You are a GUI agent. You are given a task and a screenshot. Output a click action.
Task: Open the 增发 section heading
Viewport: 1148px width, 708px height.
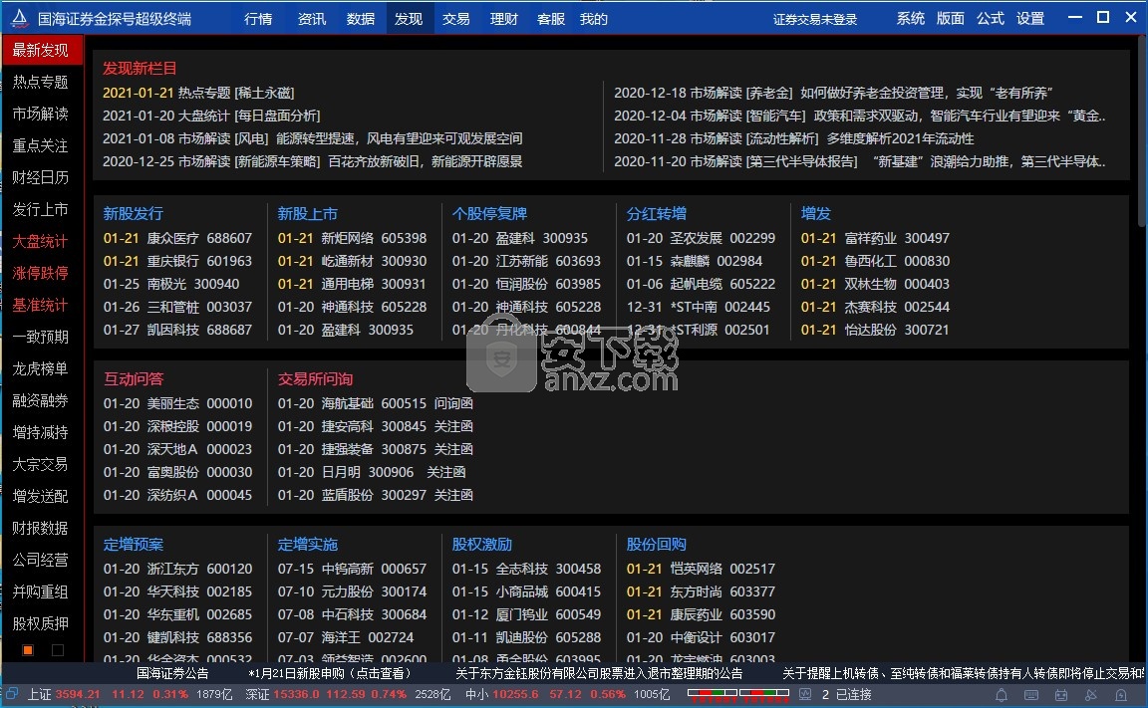(x=815, y=213)
